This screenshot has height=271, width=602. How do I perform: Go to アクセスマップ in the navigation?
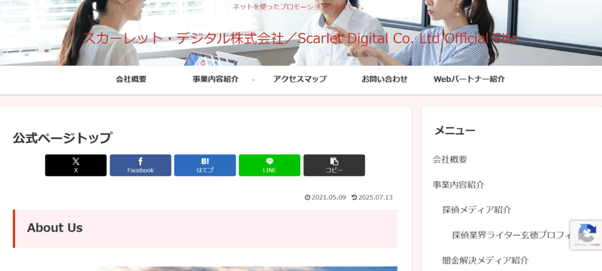coord(300,79)
